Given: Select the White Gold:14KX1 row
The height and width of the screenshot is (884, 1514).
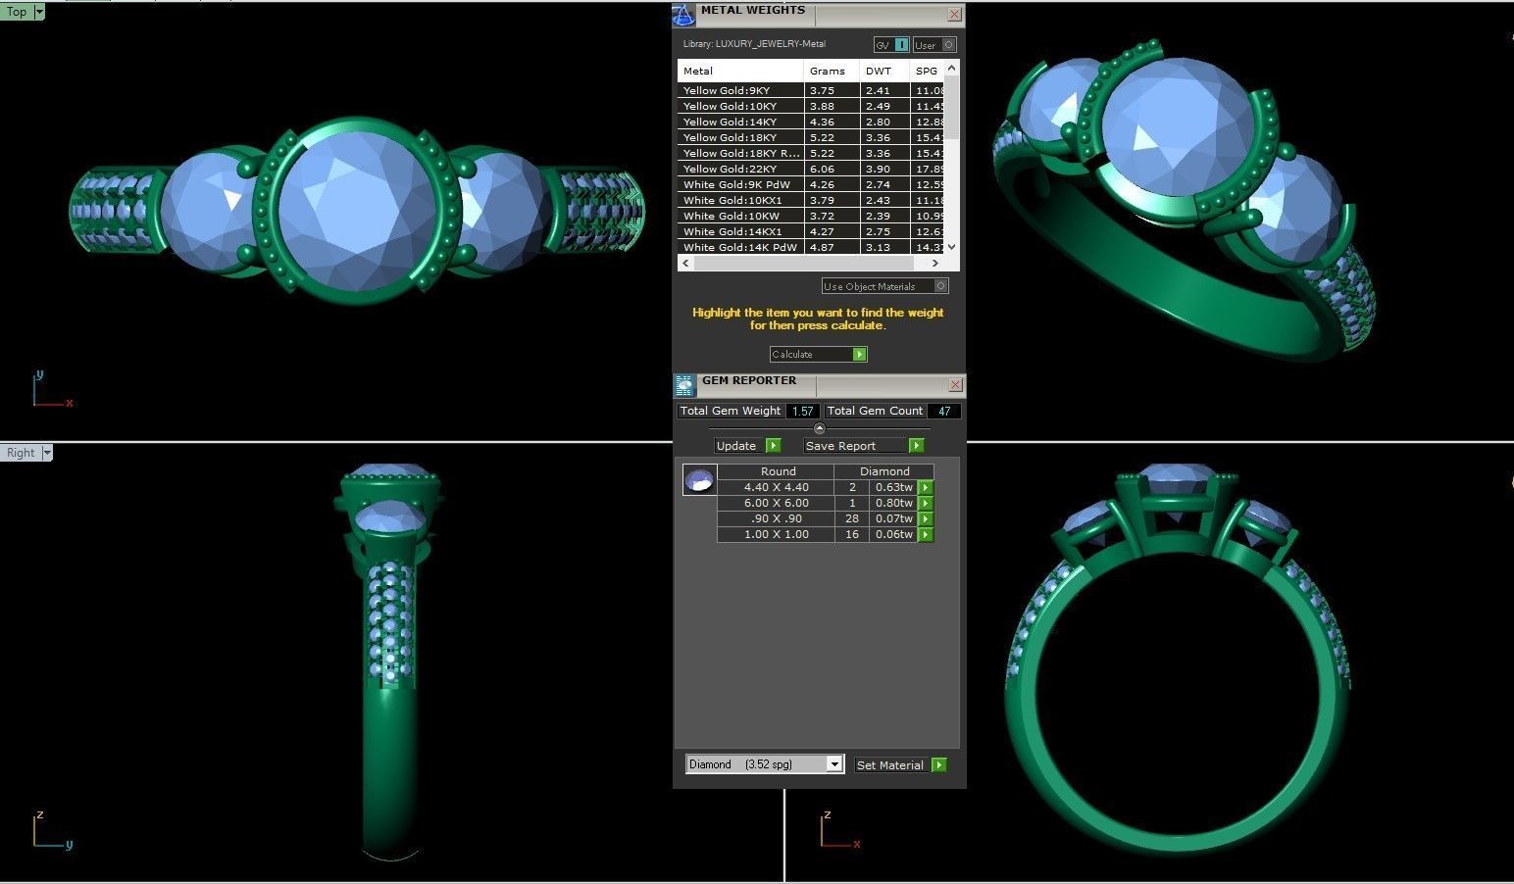Looking at the screenshot, I should 811,231.
